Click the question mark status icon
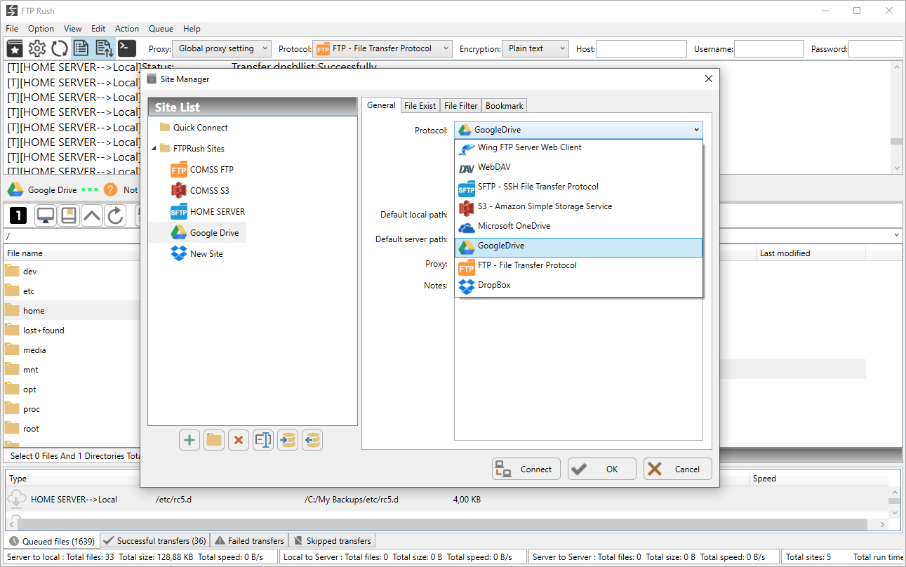This screenshot has height=567, width=906. tap(110, 189)
